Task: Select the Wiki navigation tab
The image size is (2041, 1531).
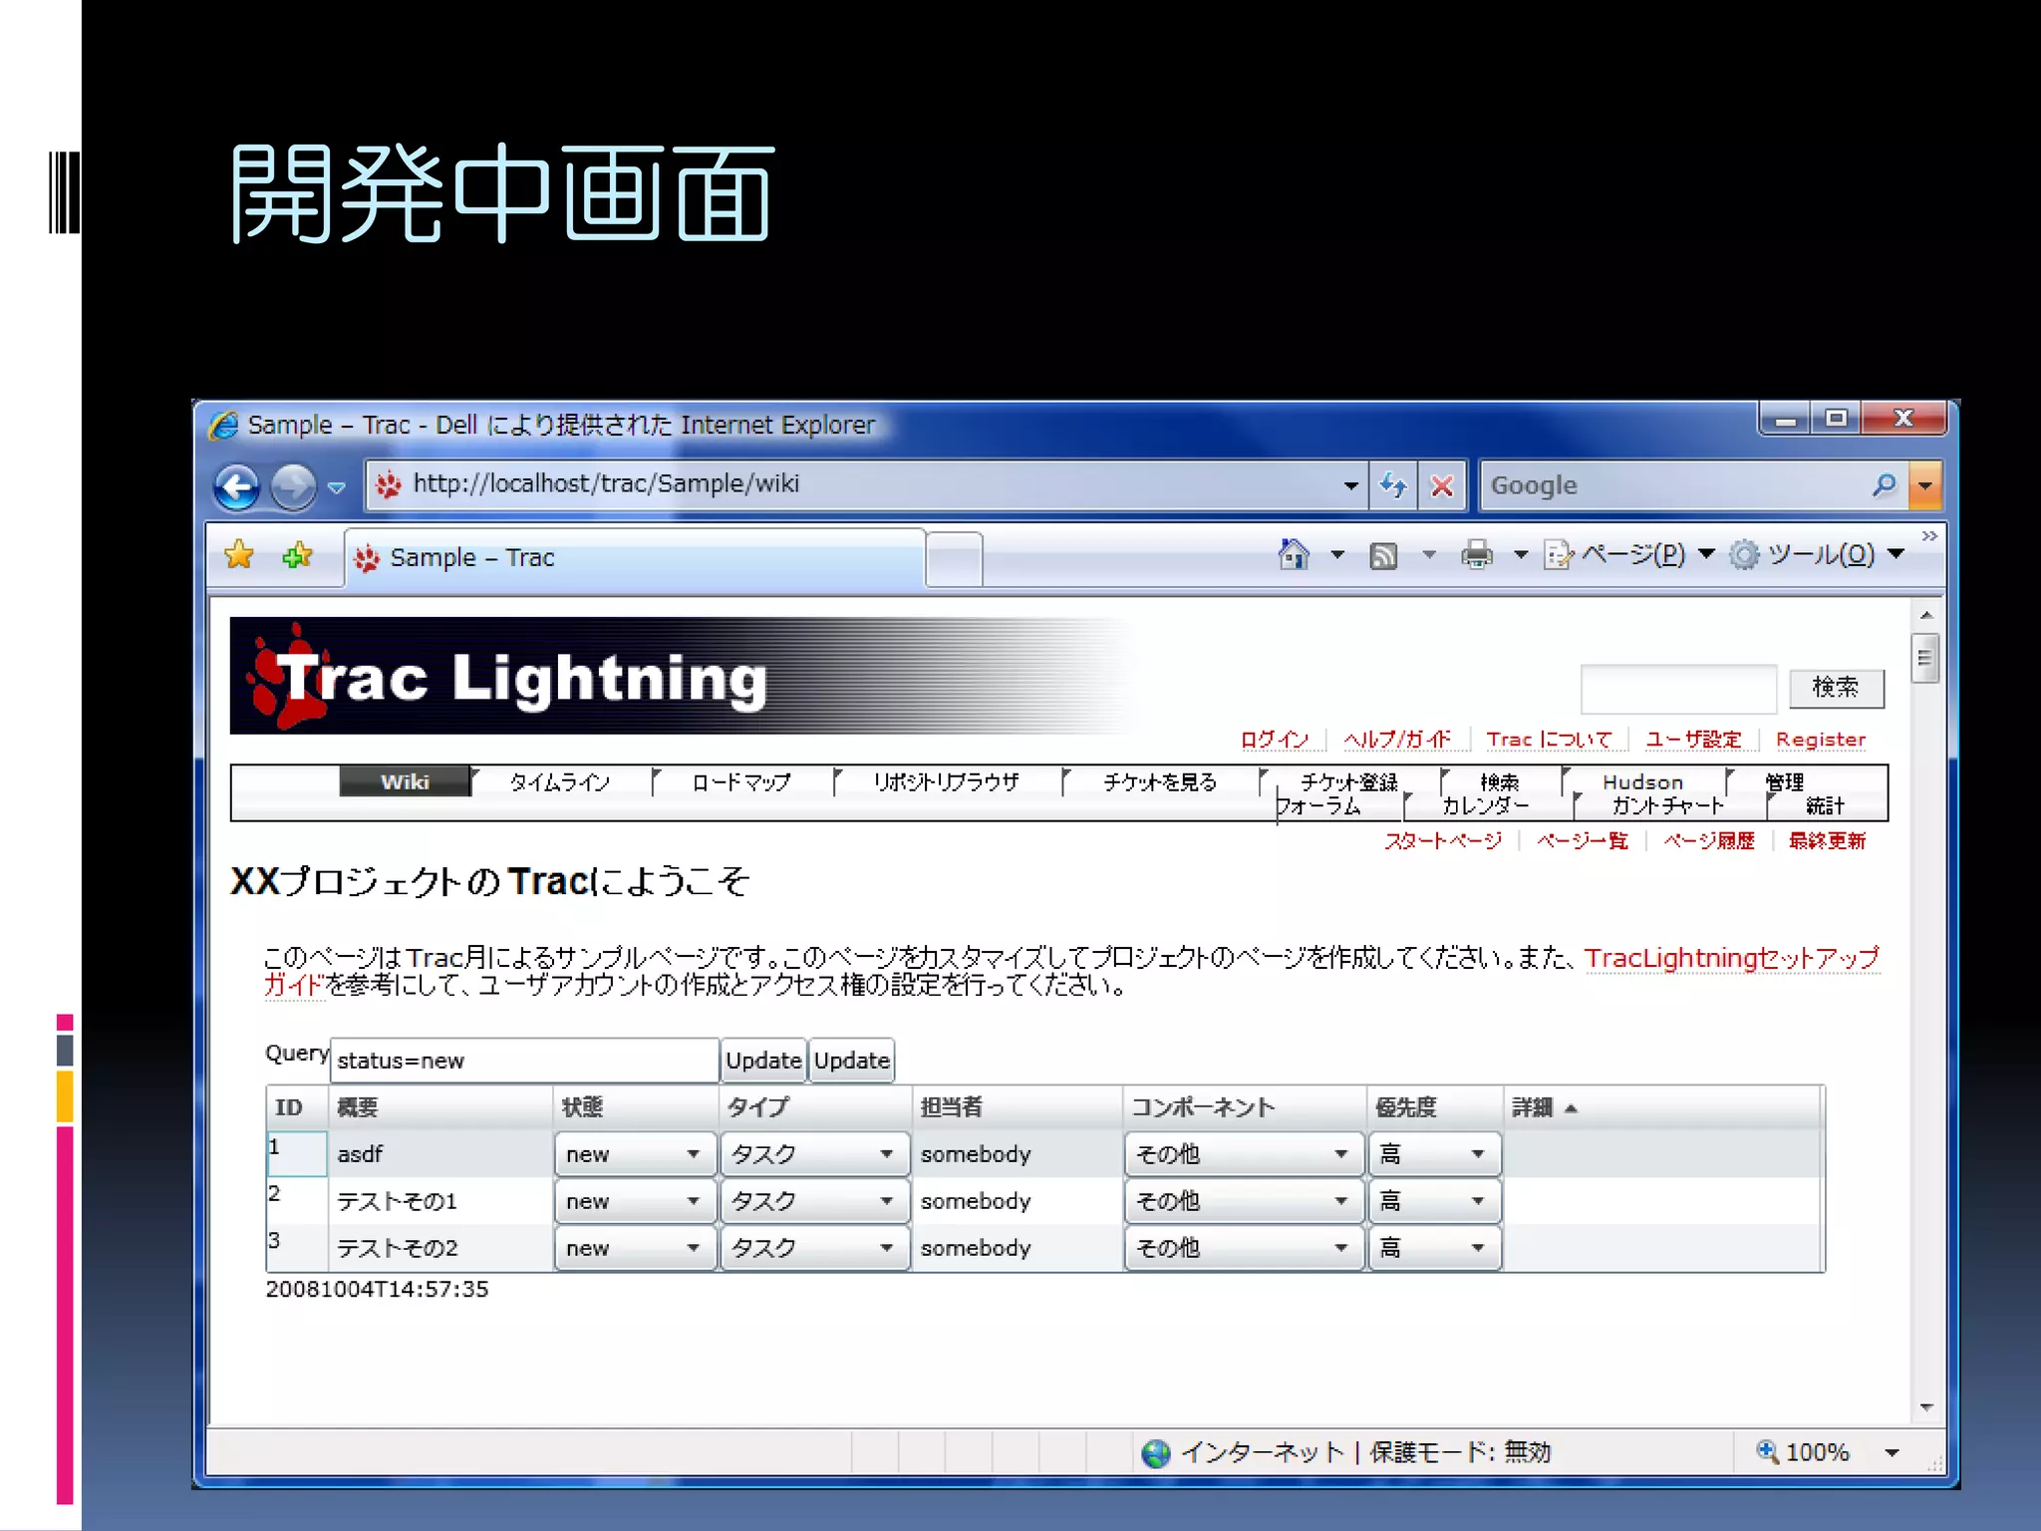Action: coord(405,782)
